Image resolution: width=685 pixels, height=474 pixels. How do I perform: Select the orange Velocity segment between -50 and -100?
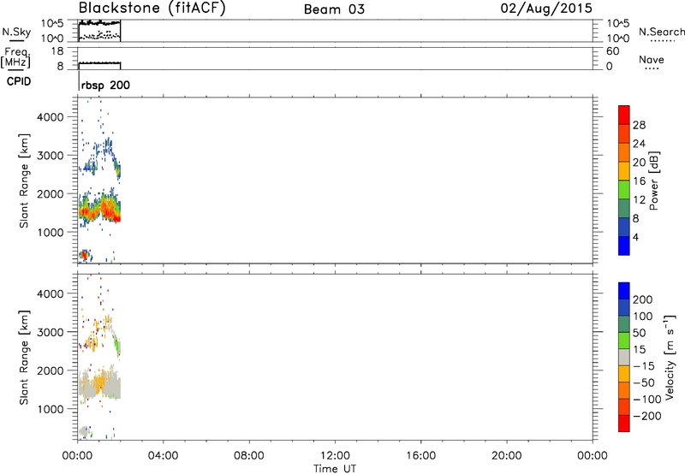[624, 390]
